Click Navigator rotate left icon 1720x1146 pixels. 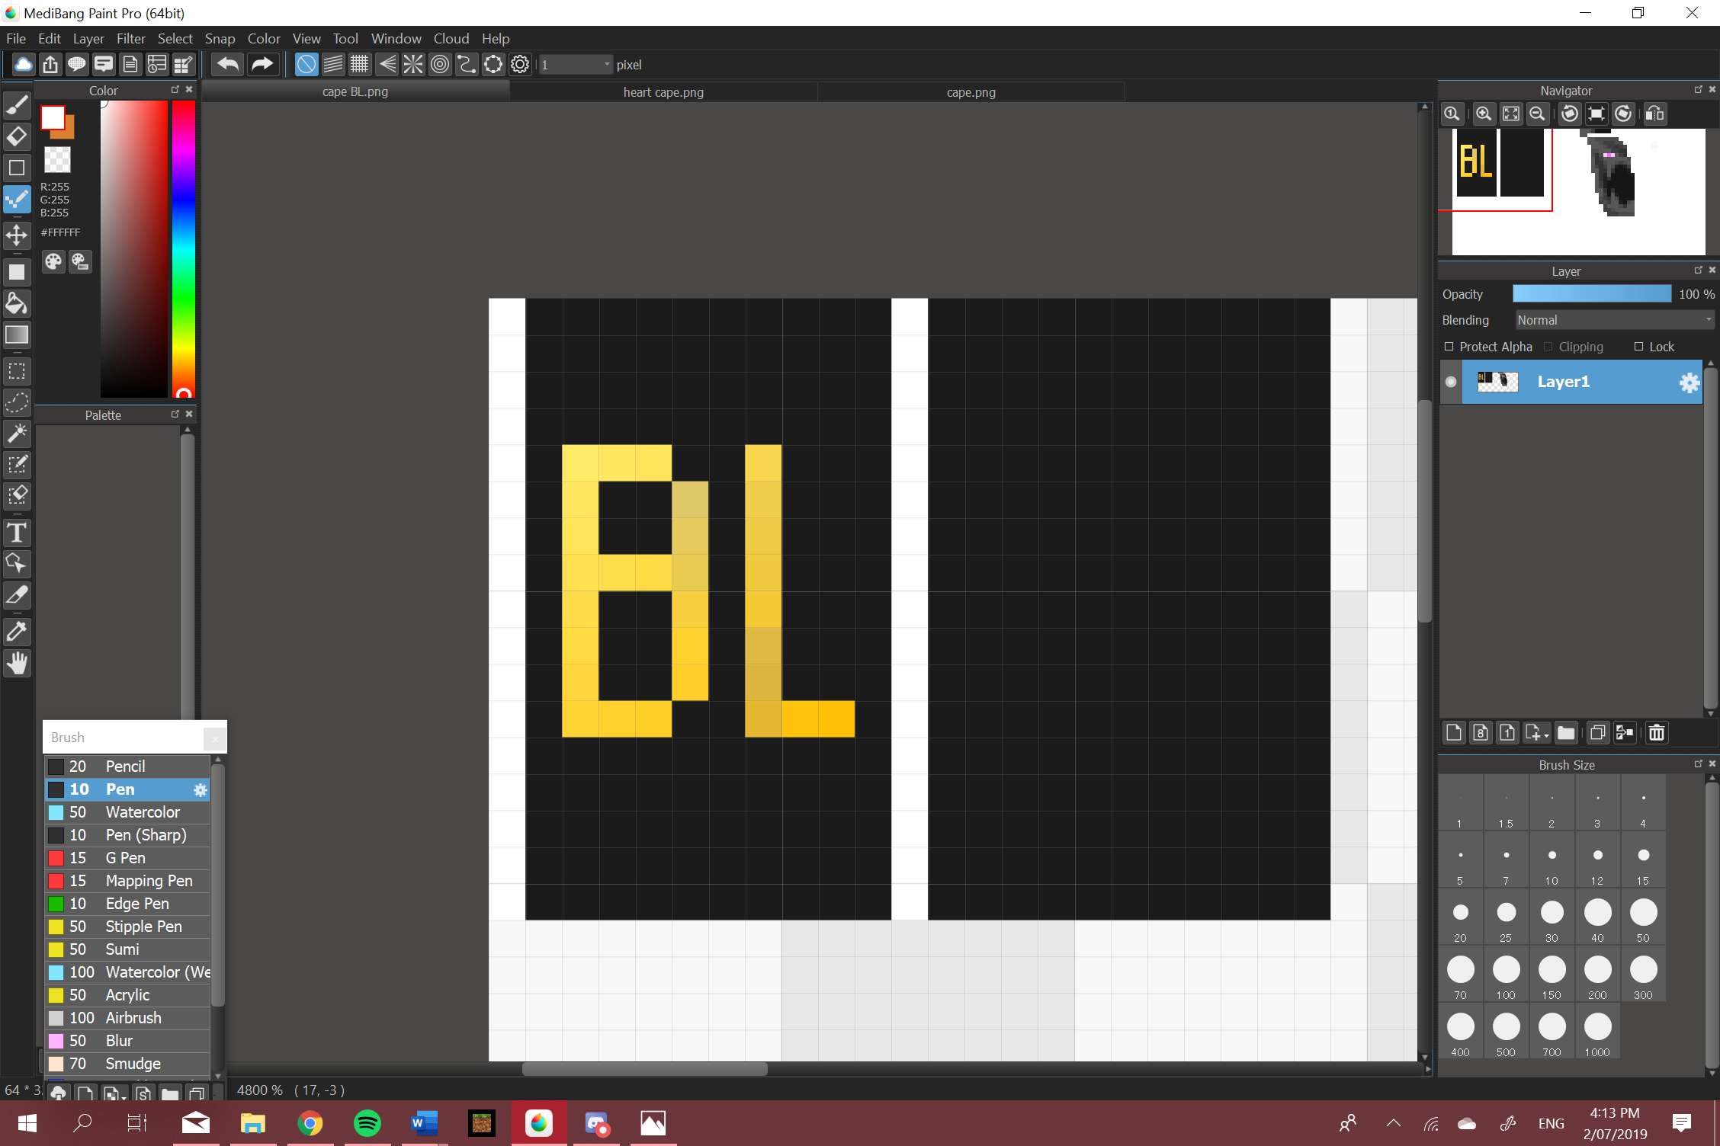click(x=1570, y=114)
